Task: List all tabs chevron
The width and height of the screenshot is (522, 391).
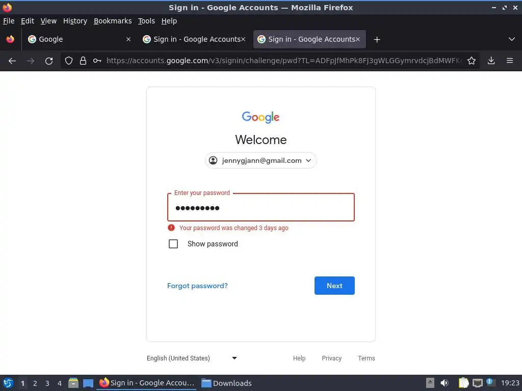Action: tap(512, 39)
